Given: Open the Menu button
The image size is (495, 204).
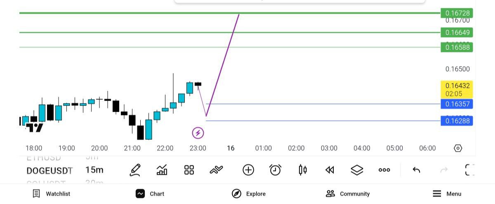Looking at the screenshot, I should 447,194.
